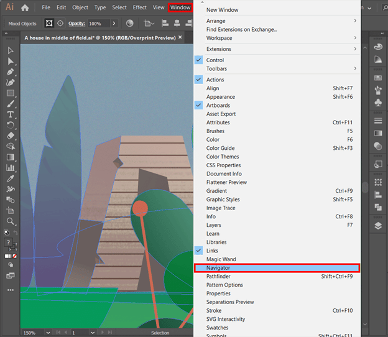Screen dimensions: 388x337
Task: Pick the Type tool
Action: pos(11,114)
